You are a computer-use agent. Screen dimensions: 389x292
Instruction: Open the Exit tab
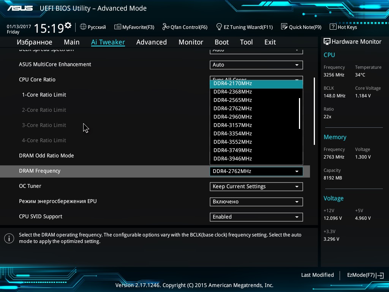tap(270, 42)
